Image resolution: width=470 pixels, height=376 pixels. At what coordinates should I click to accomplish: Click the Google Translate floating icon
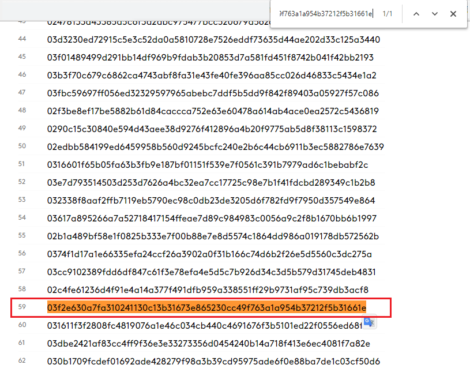click(369, 322)
